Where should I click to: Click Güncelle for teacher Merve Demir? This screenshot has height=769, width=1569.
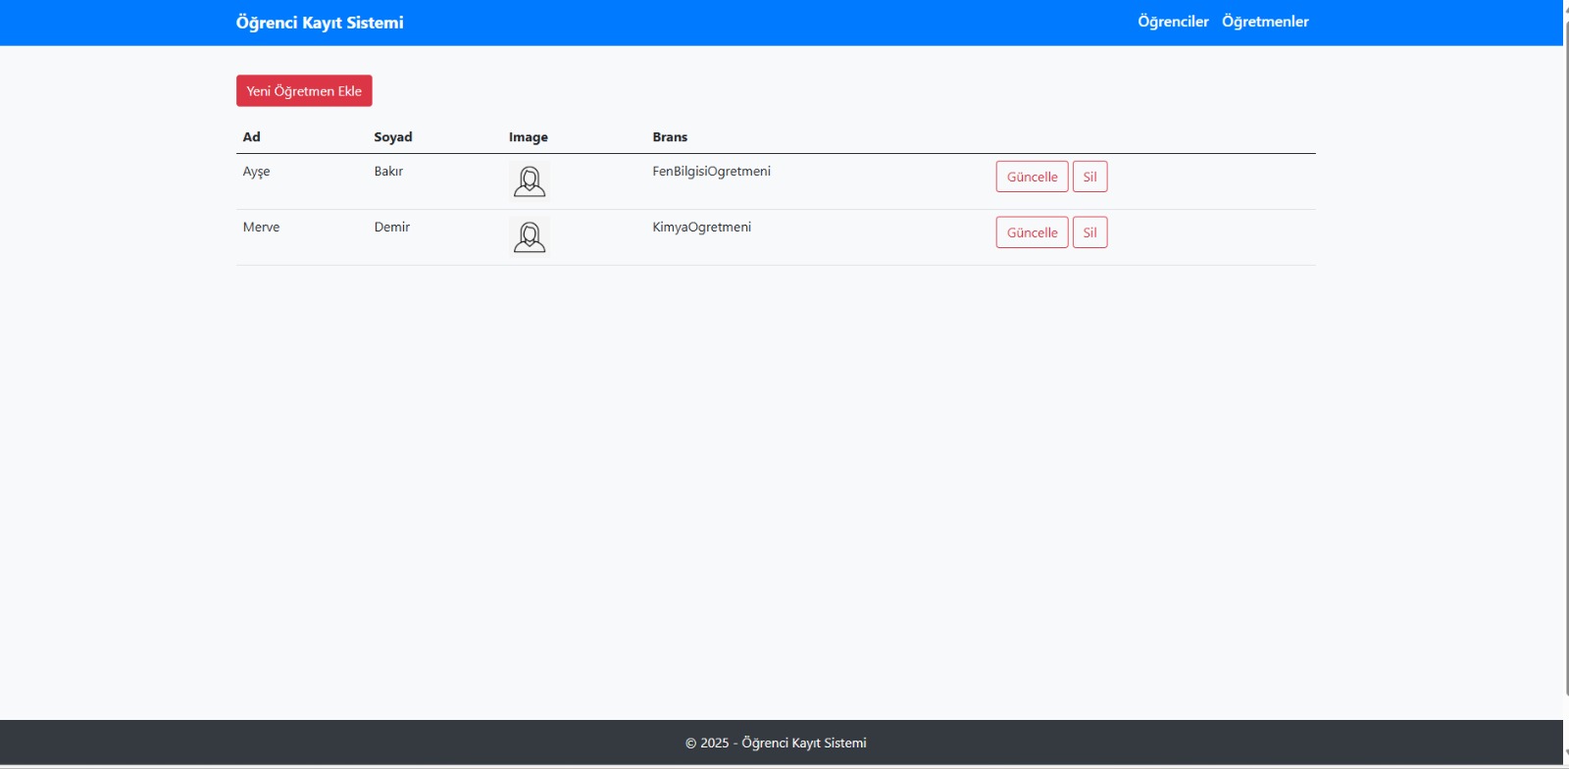pyautogui.click(x=1032, y=232)
